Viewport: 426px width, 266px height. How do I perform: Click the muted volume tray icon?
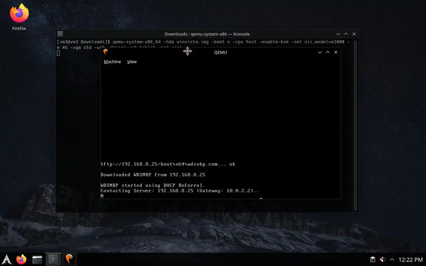(382, 259)
